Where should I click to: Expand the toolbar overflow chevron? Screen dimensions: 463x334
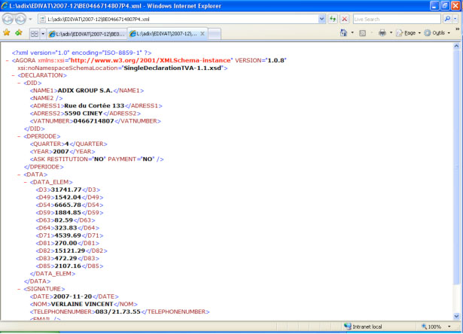(x=458, y=29)
